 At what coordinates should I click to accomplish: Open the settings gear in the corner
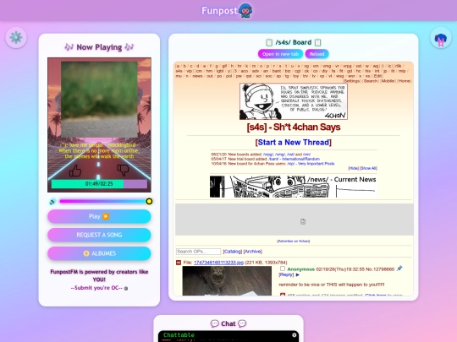pos(16,37)
